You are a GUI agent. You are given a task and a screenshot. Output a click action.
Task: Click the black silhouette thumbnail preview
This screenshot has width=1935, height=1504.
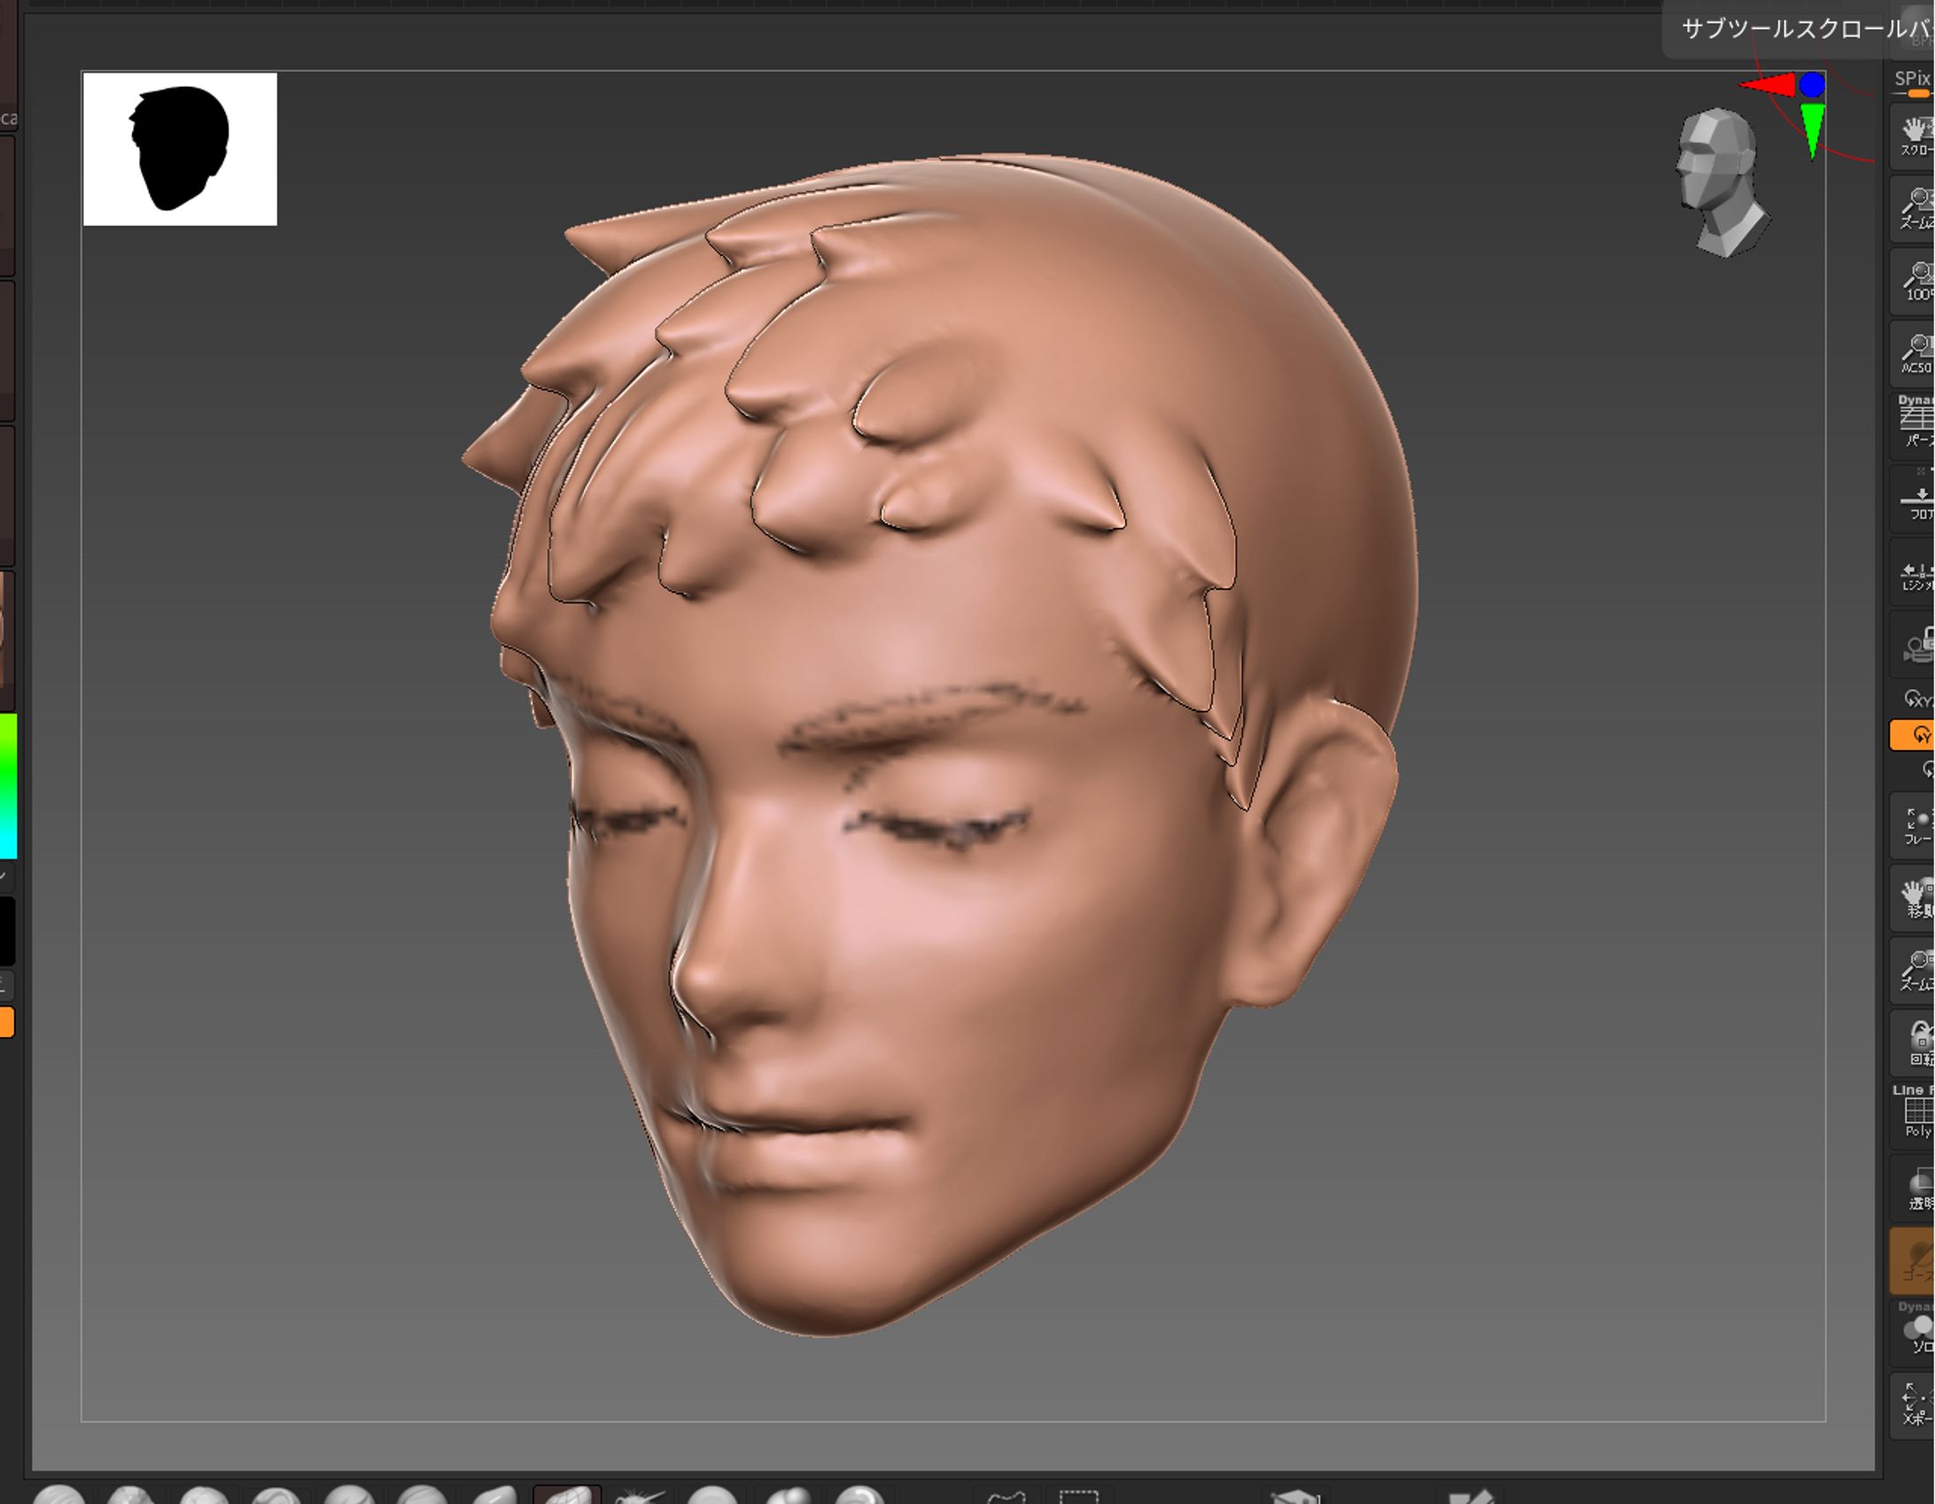pos(180,149)
